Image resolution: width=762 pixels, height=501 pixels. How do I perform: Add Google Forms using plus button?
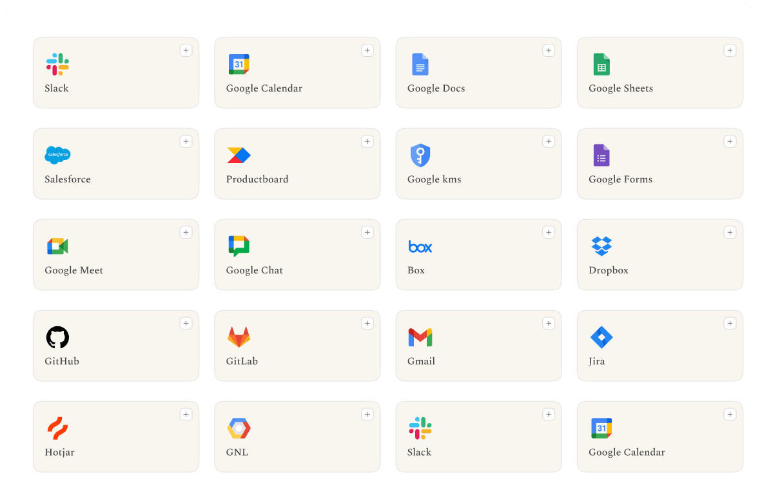[x=730, y=141]
